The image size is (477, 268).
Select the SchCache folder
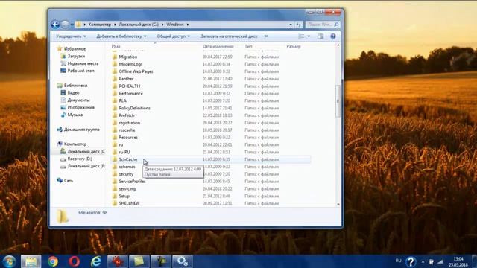point(127,159)
